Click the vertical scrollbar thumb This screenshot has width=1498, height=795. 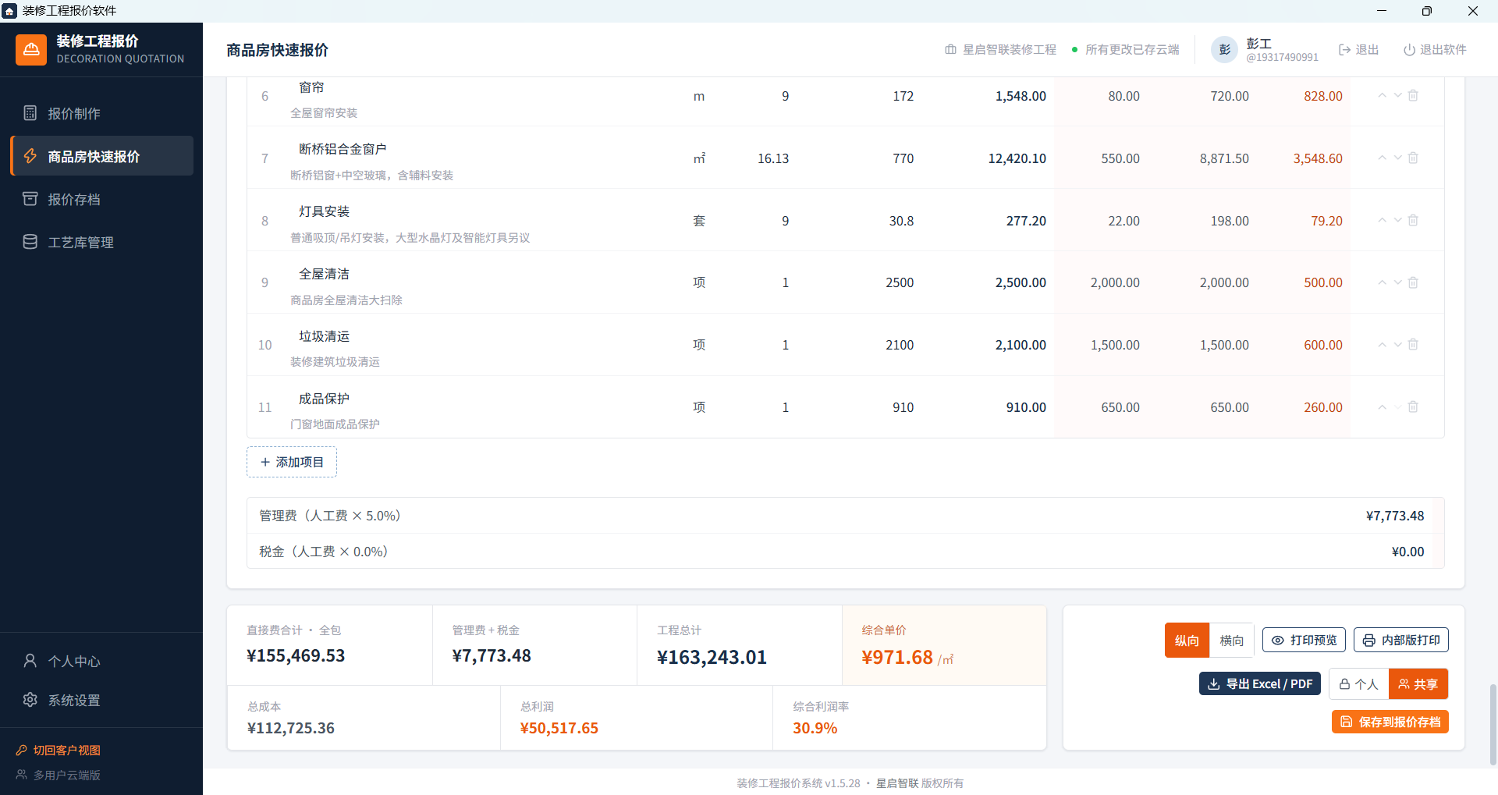coord(1493,725)
